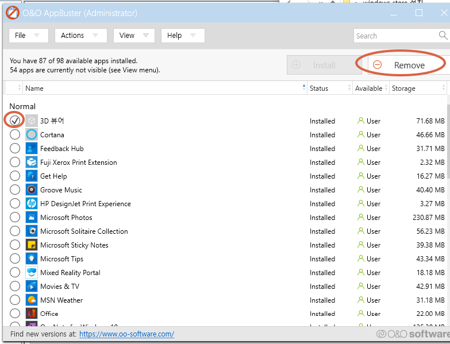The height and width of the screenshot is (344, 450).
Task: Expand the Help menu dropdown arrow
Action: pos(193,36)
